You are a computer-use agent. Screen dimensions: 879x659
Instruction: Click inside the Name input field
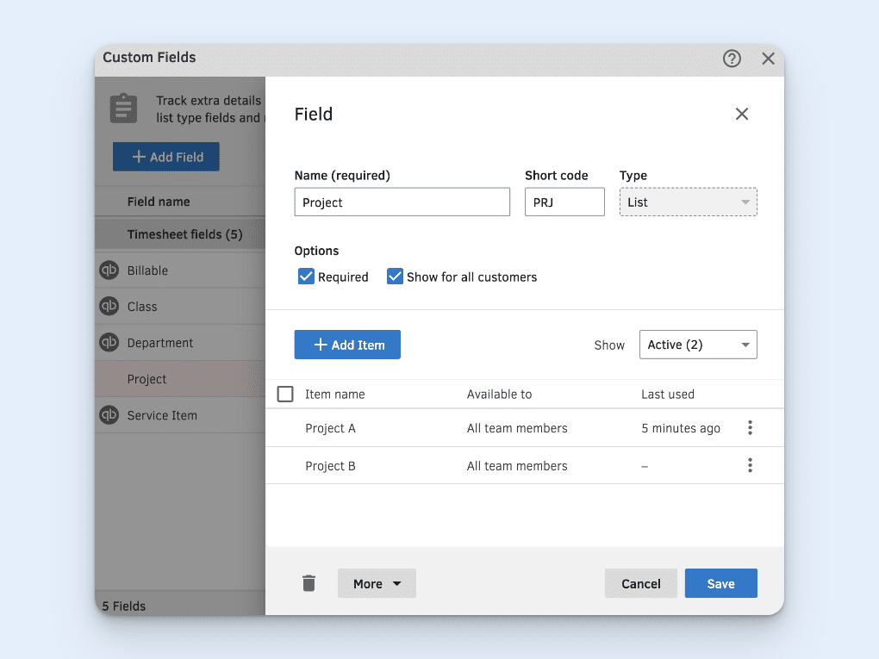[402, 202]
